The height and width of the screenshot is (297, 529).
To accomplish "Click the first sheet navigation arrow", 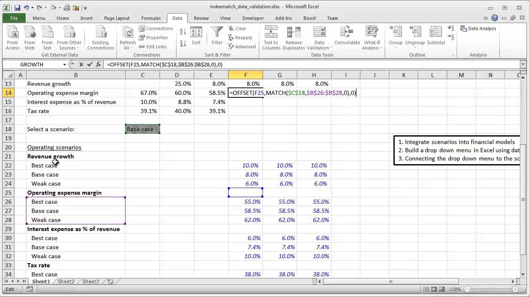I will (x=5, y=281).
